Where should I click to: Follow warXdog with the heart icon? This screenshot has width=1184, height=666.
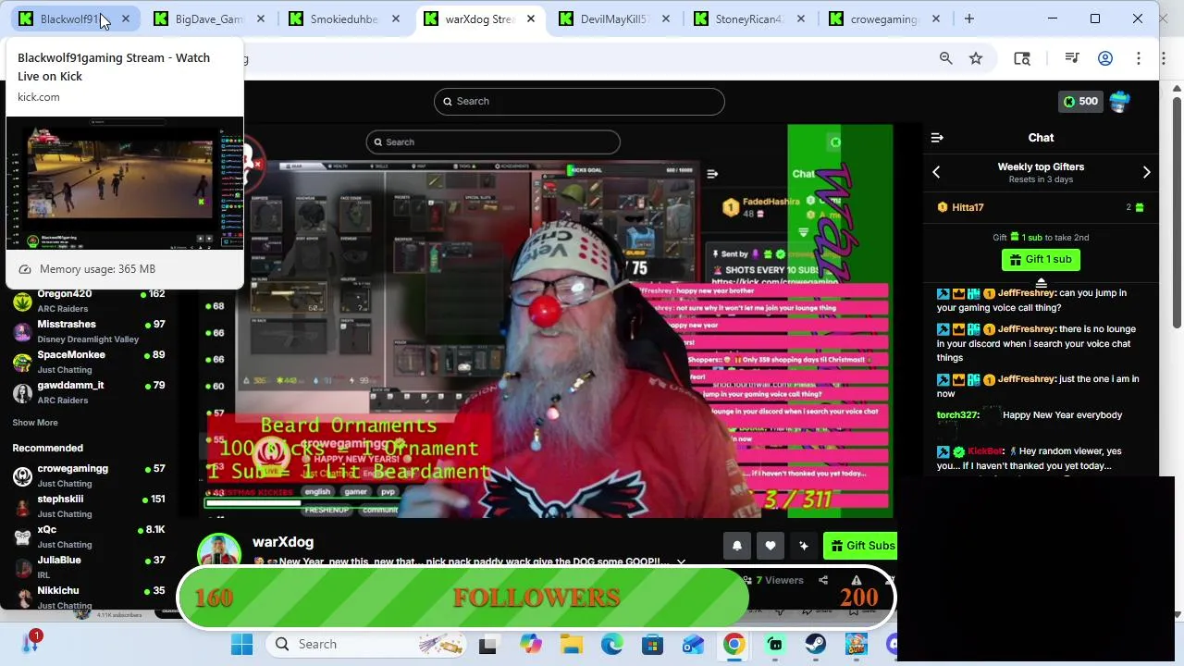[x=771, y=546]
